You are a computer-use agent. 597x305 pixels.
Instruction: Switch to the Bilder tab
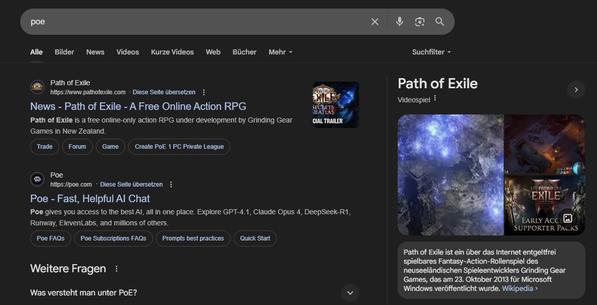click(65, 52)
